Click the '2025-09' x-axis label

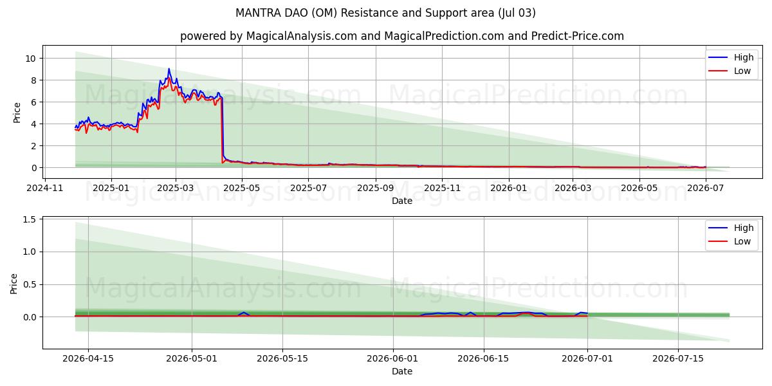coord(376,188)
